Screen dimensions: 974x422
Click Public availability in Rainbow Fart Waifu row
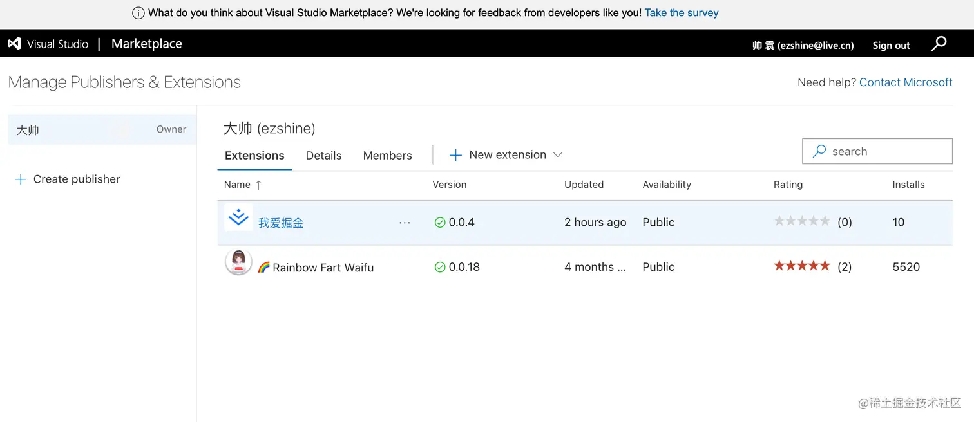coord(658,267)
